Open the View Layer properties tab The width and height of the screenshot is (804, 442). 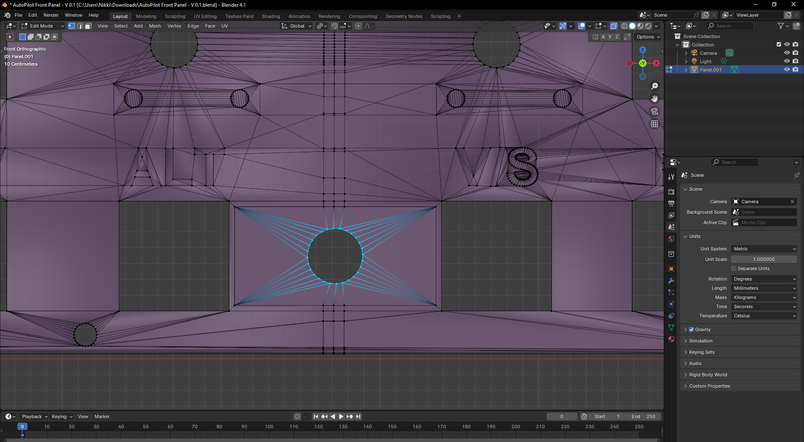(x=671, y=215)
